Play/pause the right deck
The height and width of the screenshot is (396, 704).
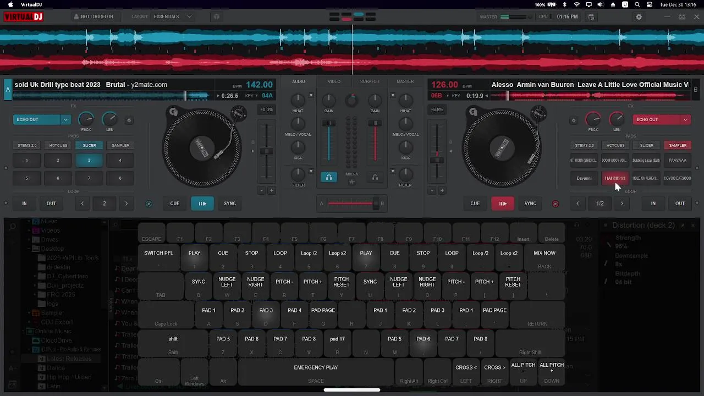tap(503, 204)
